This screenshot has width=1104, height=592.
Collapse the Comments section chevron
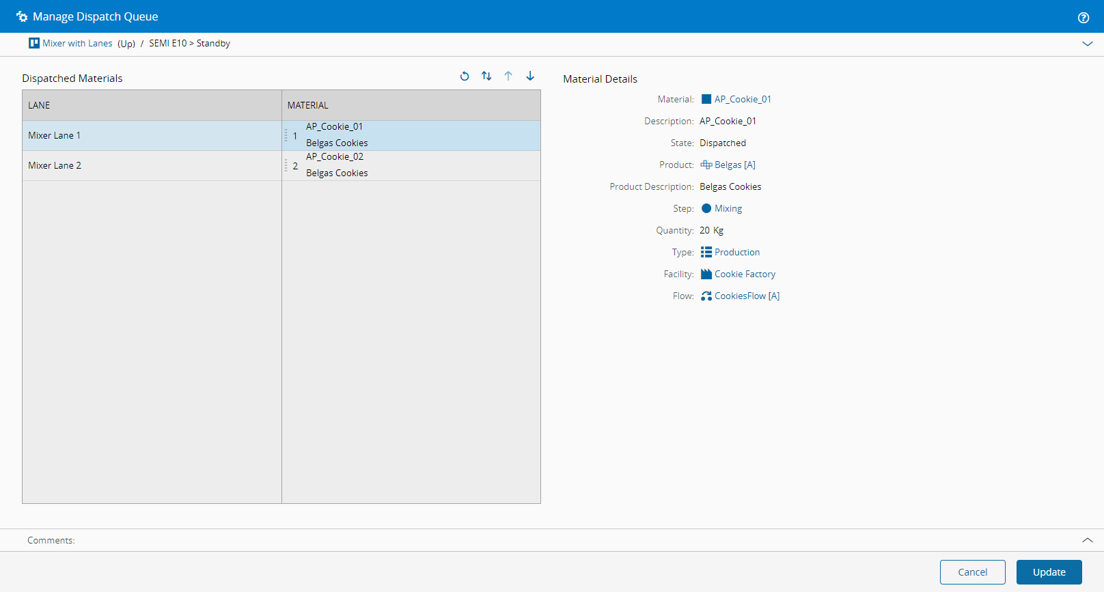point(1088,540)
